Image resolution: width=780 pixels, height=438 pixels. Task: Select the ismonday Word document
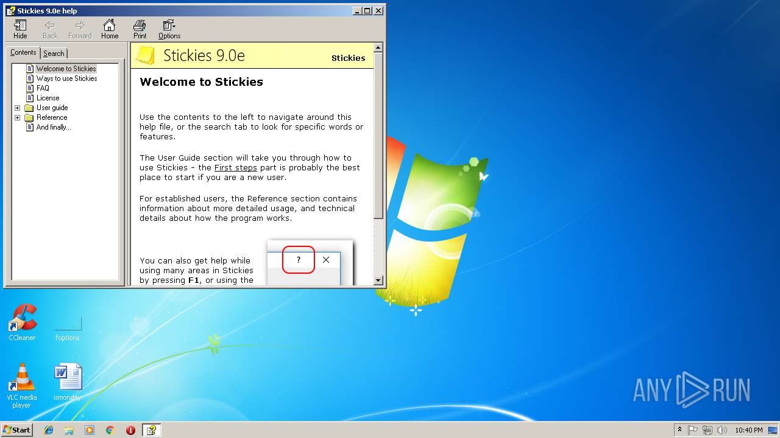point(67,382)
